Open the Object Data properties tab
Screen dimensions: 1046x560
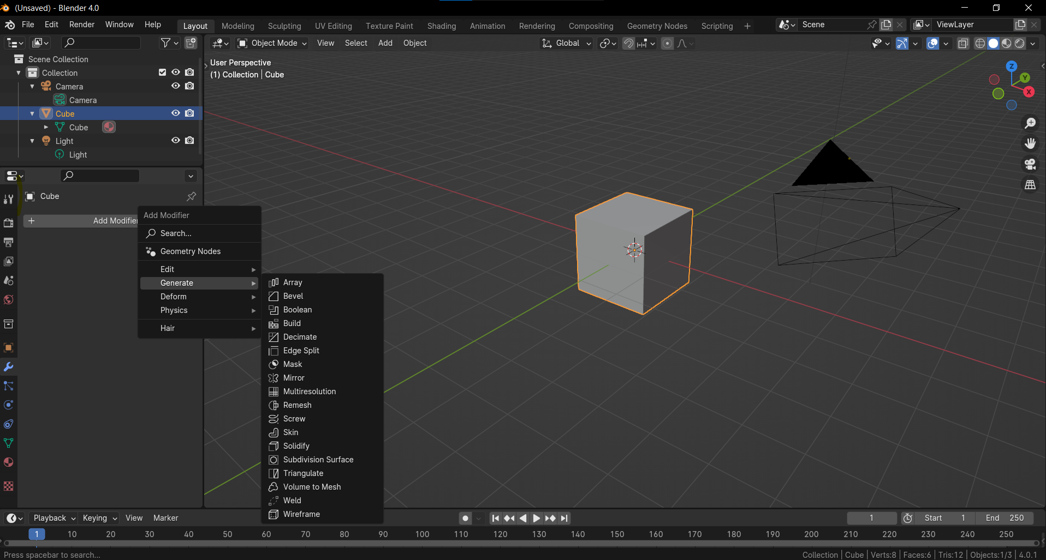(9, 443)
